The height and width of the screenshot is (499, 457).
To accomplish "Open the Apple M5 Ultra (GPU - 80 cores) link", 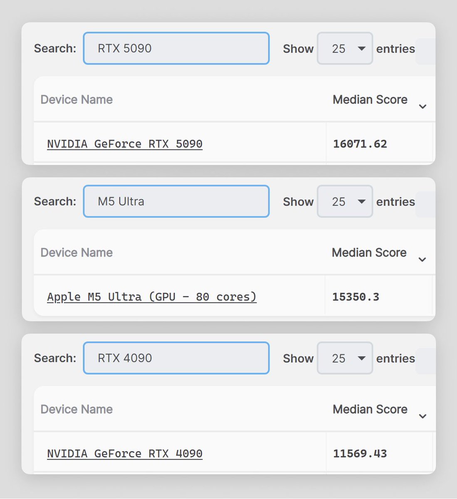I will pyautogui.click(x=152, y=297).
